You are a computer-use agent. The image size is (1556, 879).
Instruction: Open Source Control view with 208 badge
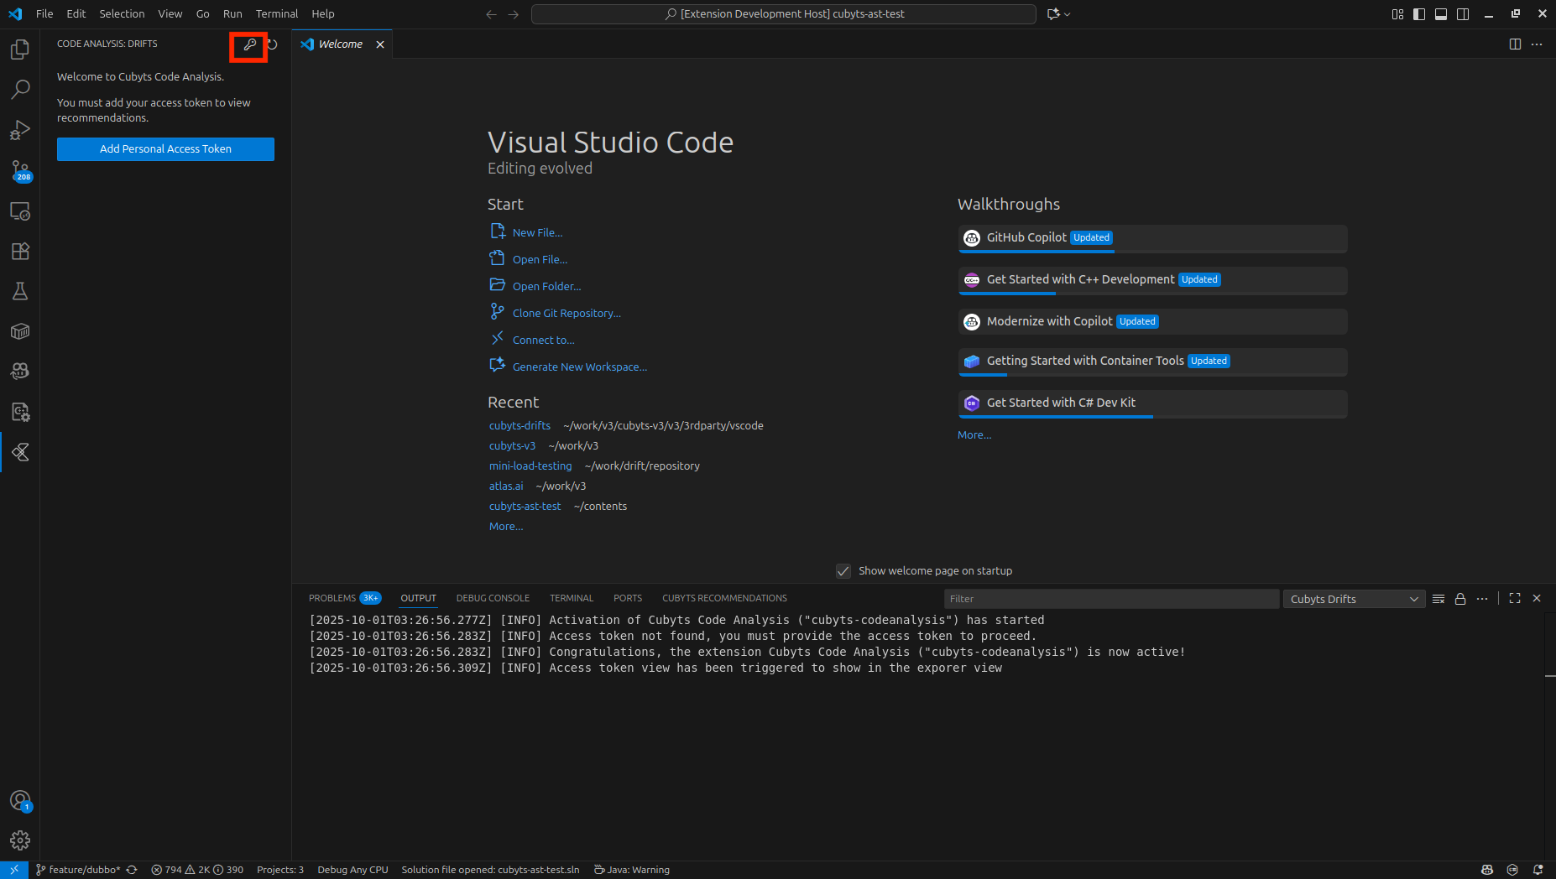pyautogui.click(x=20, y=171)
